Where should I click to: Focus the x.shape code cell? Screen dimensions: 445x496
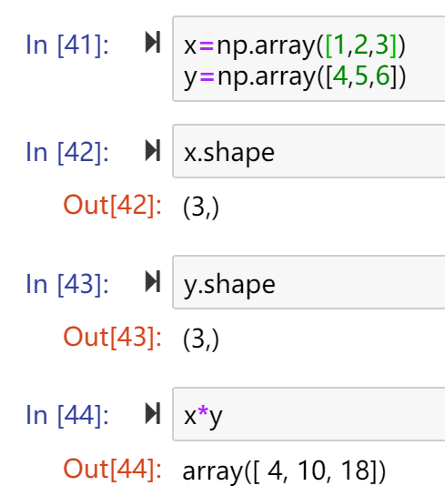308,151
